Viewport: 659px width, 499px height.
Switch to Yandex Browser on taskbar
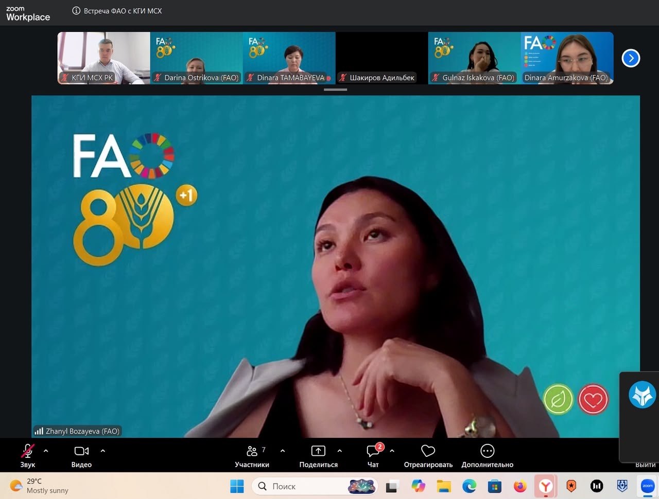tap(546, 486)
